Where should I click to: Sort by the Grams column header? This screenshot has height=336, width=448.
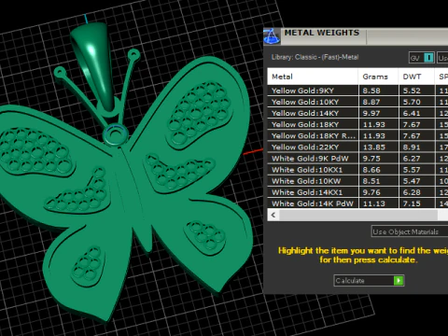[378, 77]
